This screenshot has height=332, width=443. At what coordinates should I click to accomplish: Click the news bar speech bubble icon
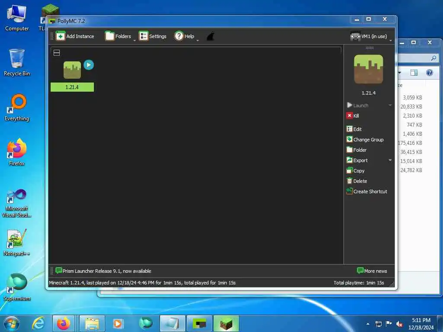pyautogui.click(x=59, y=271)
